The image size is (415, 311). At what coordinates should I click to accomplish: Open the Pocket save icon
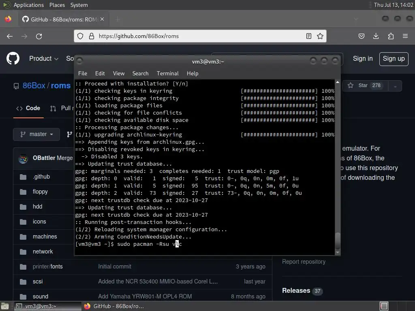click(361, 36)
